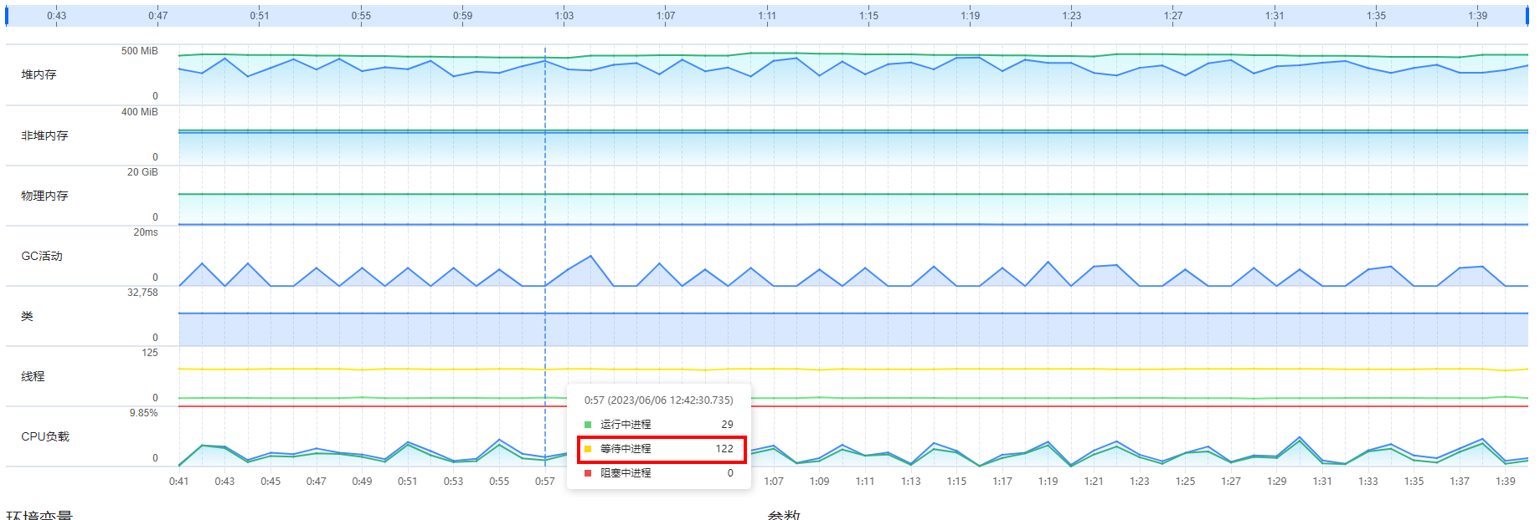Click the green 运行中进程 swatch in the tooltip
The height and width of the screenshot is (520, 1540).
point(588,425)
